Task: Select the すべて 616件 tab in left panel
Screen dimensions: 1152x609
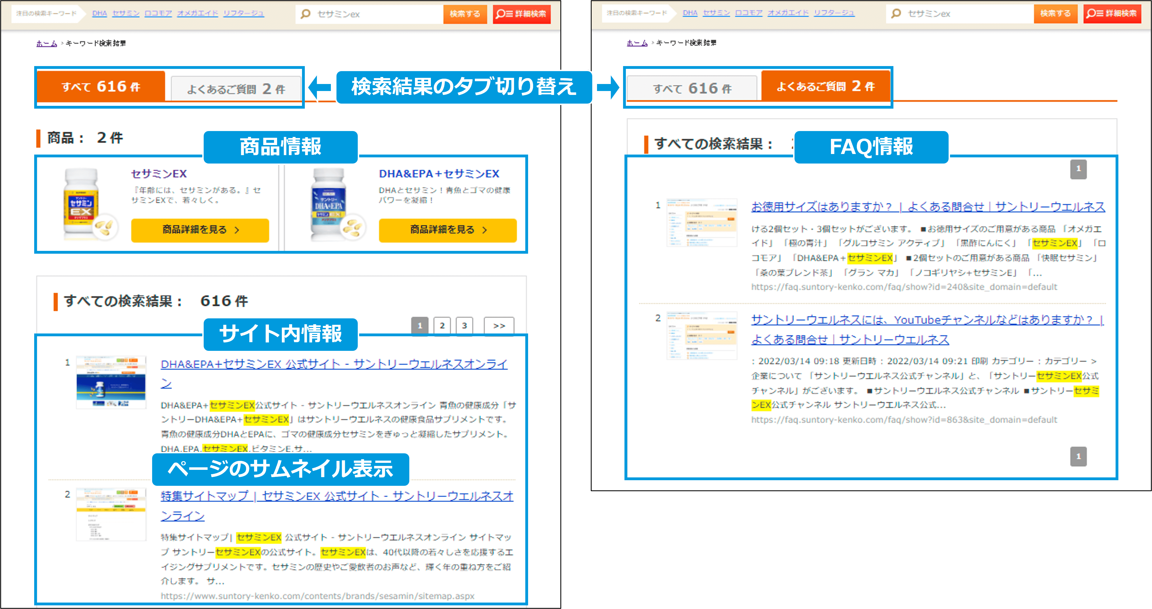Action: [x=101, y=86]
